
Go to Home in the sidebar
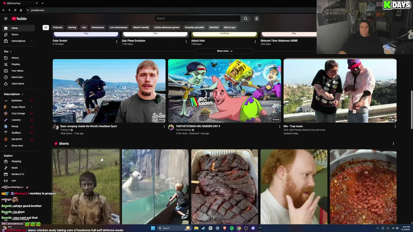18,28
